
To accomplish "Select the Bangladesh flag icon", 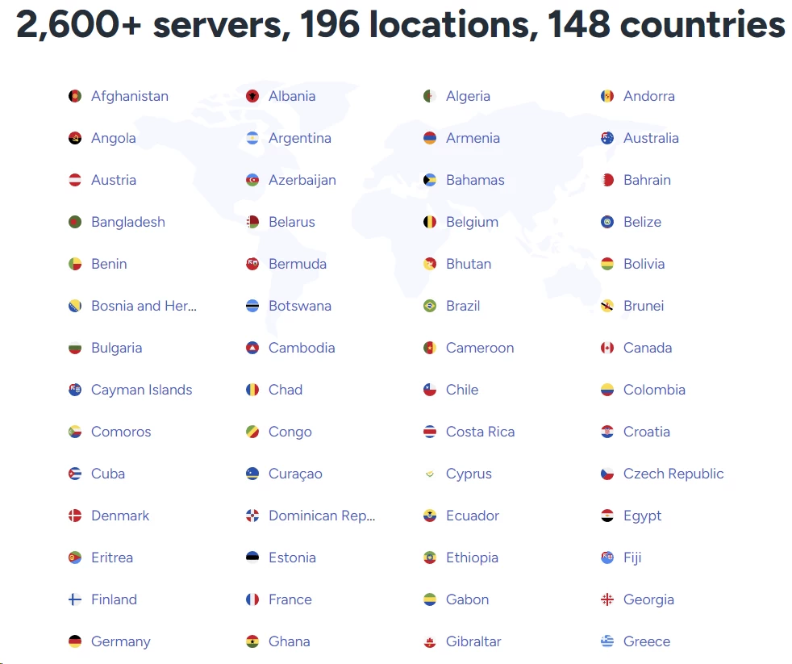I will [x=75, y=222].
